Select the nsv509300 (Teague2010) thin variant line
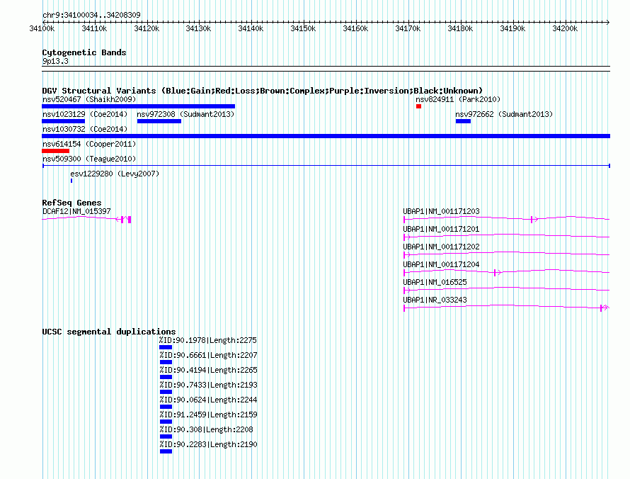630x479 pixels. [x=326, y=166]
